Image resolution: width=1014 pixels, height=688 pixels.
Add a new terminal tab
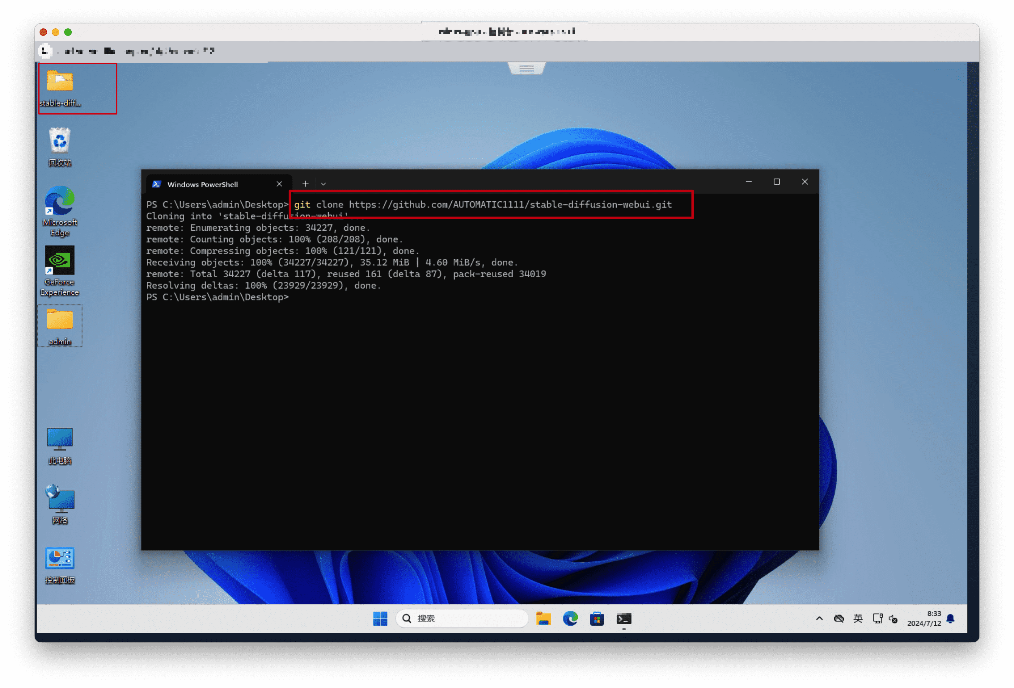[306, 184]
